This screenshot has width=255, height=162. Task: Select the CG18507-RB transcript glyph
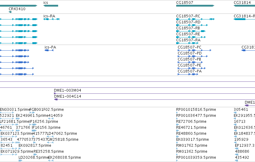(x=191, y=31)
